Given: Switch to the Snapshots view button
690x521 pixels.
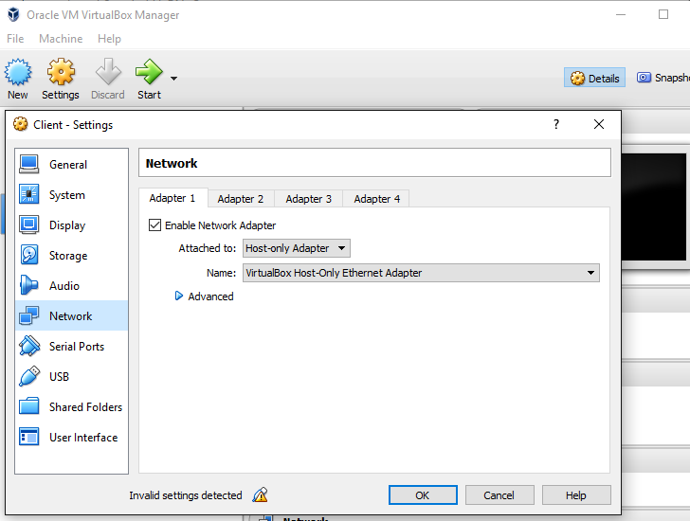Looking at the screenshot, I should coord(663,78).
